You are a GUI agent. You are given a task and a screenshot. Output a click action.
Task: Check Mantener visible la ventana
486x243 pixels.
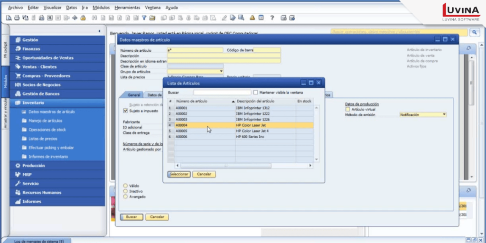255,93
